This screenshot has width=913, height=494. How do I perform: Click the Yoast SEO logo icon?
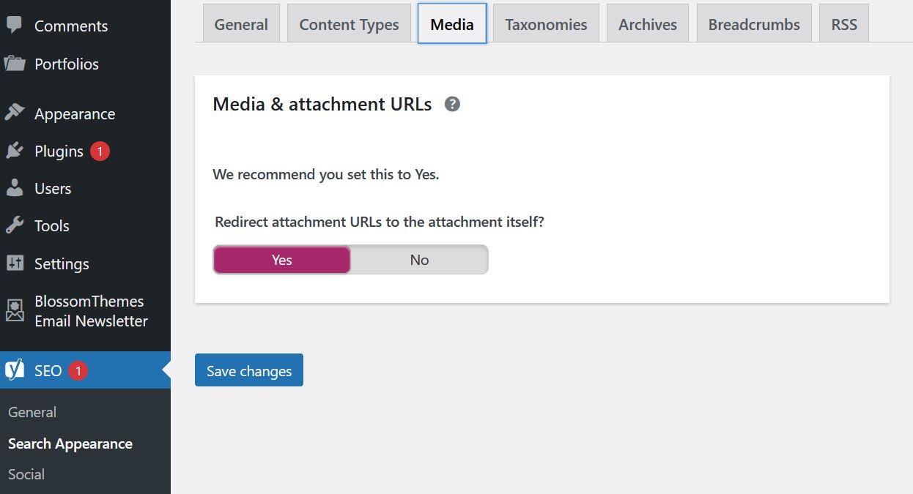tap(14, 370)
